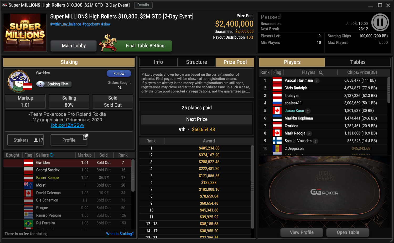
Task: Click the external link icon on Profile
Action: point(85,137)
